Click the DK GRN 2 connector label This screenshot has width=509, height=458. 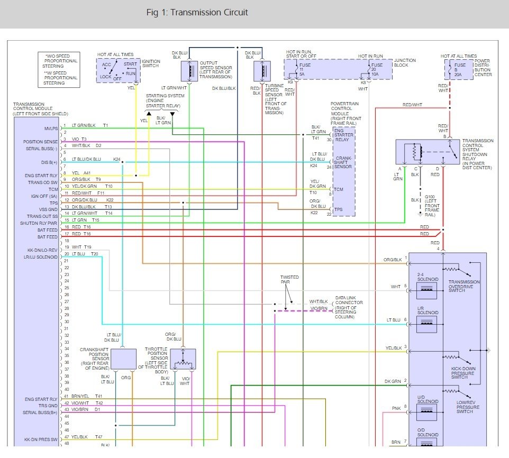(395, 381)
